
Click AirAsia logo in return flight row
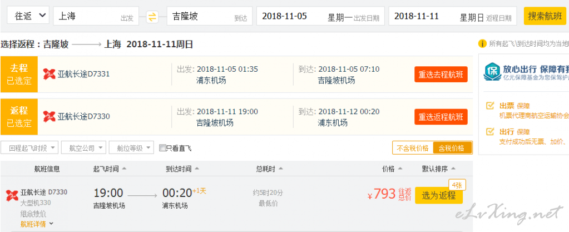(49, 116)
